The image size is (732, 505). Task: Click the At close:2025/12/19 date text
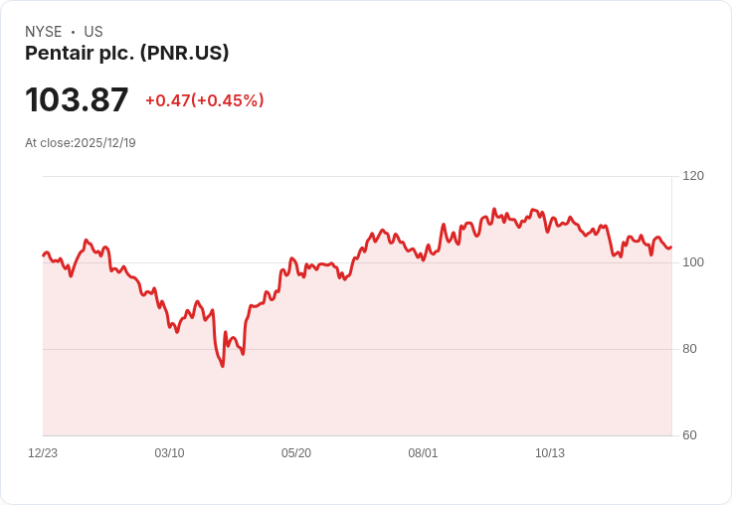(x=81, y=143)
